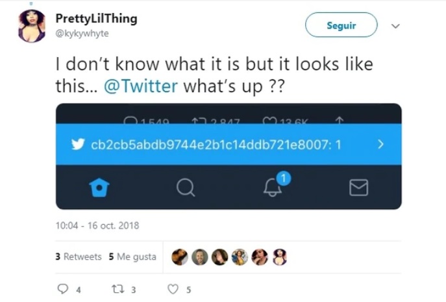Viewport: 446px width, 302px height.
Task: Click the Seguir follow button
Action: coord(341,25)
